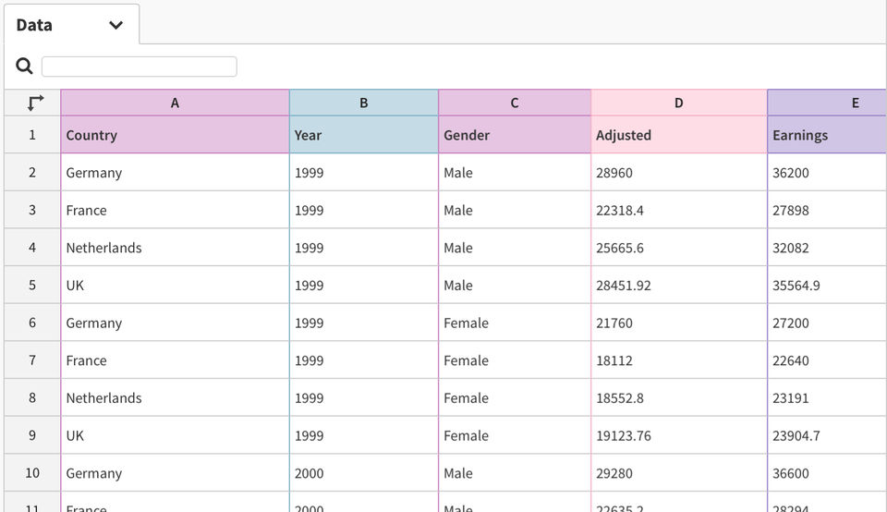Select Male cell in row 10
The width and height of the screenshot is (887, 512).
click(515, 472)
